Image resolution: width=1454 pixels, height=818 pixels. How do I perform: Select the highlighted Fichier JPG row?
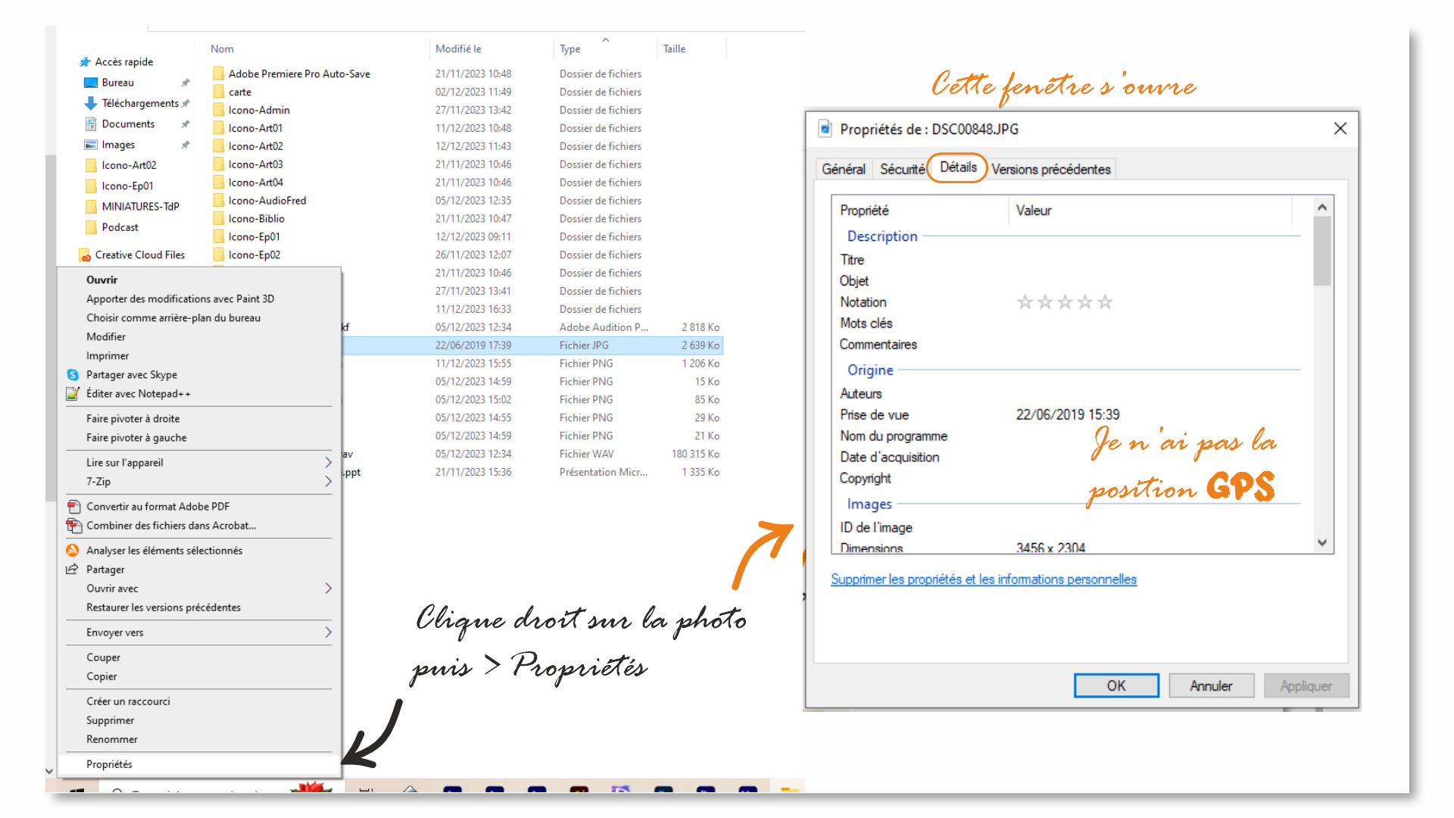tap(532, 345)
